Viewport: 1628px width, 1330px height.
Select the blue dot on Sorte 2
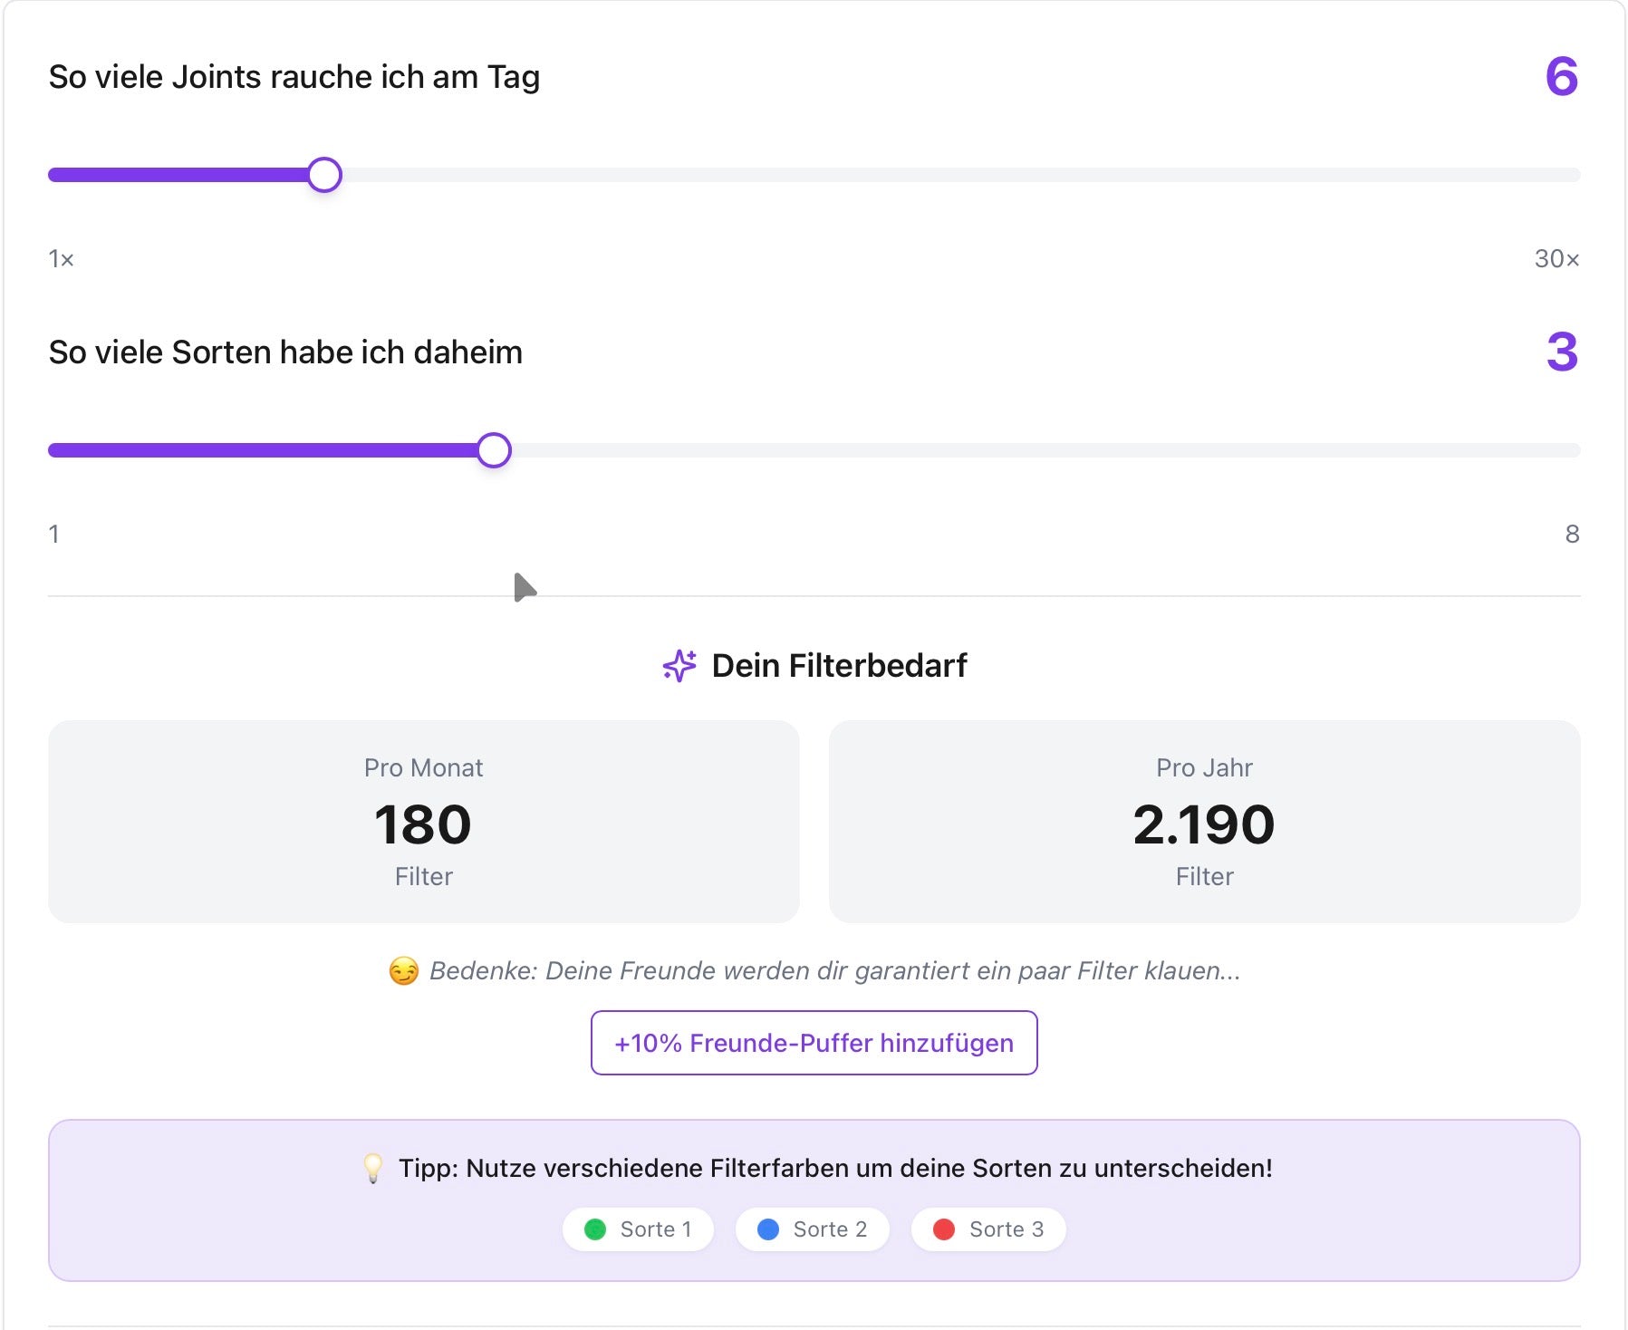(769, 1229)
